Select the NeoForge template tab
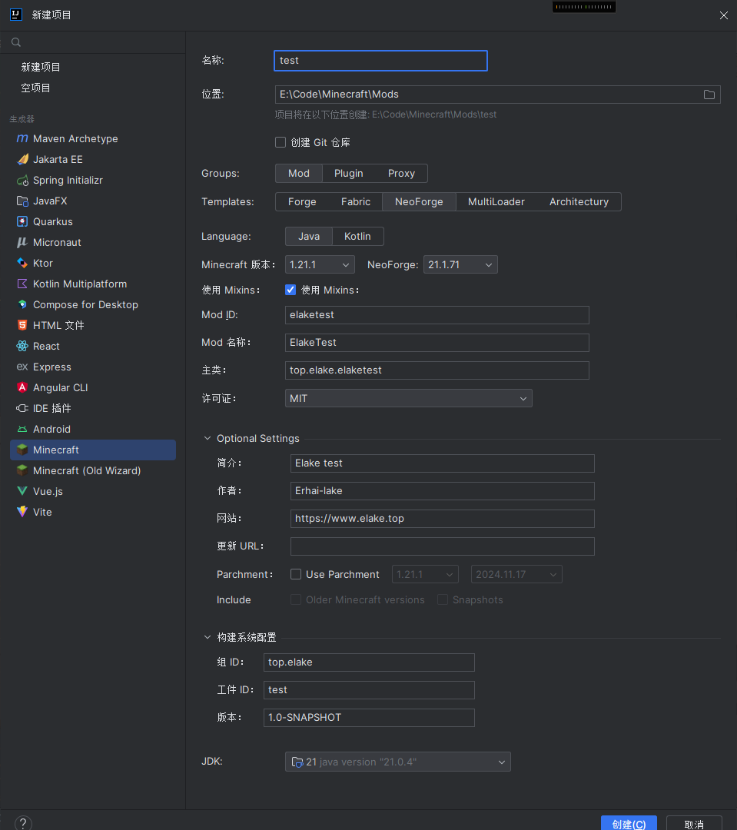The height and width of the screenshot is (830, 737). [x=419, y=202]
